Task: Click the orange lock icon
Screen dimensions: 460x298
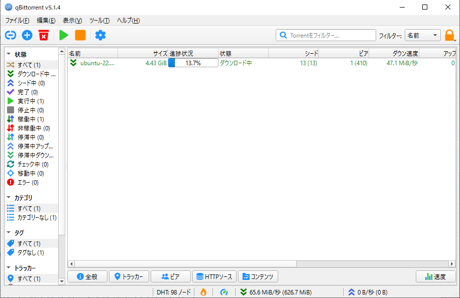Action: 449,36
